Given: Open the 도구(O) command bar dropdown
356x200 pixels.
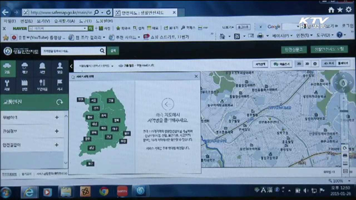Looking at the screenshot, I should (x=325, y=35).
